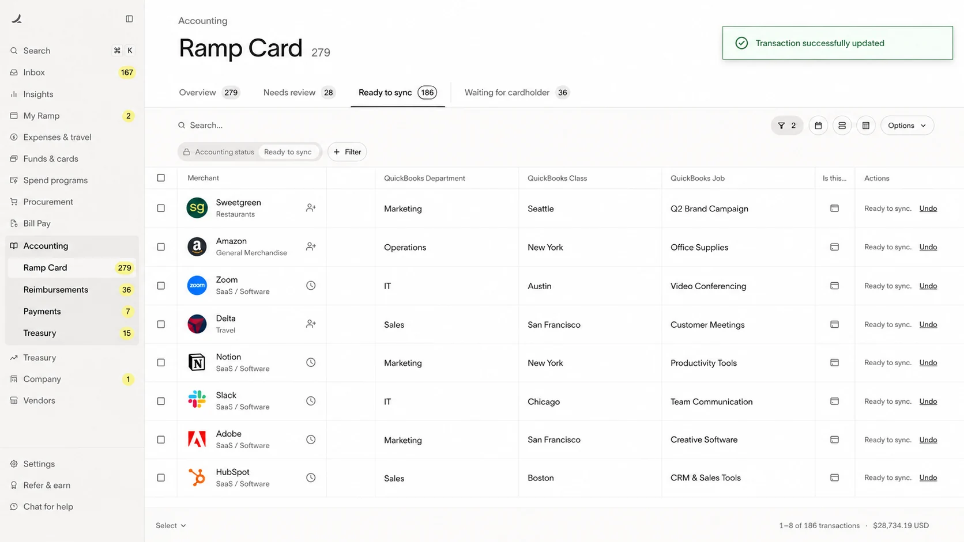964x542 pixels.
Task: Click the clock icon on Zoom row
Action: [x=311, y=286]
